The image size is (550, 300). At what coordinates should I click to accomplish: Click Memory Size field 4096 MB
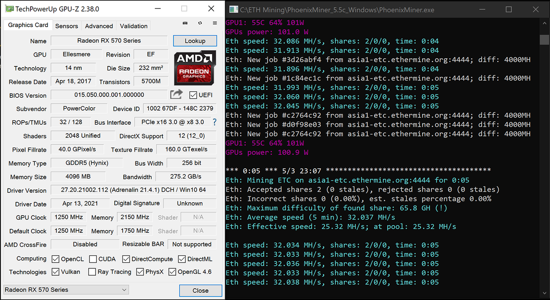coord(78,177)
